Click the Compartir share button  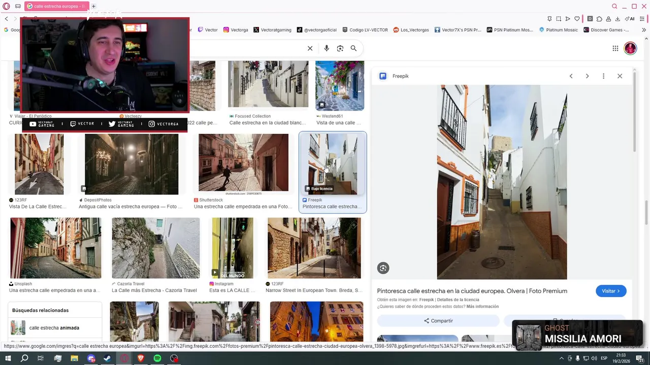click(438, 320)
